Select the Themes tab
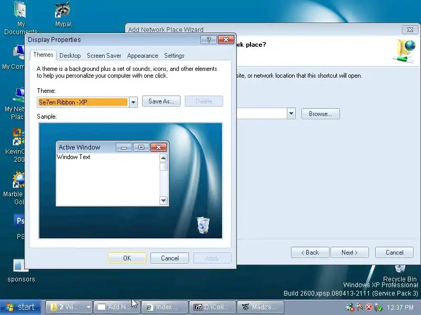Screen dimensions: 421x315 tap(43, 55)
